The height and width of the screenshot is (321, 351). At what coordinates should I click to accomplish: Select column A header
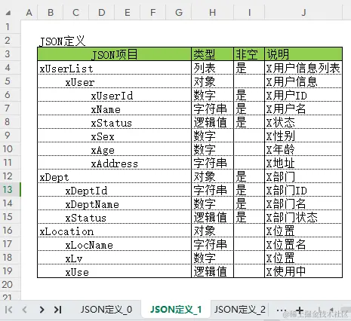29,12
